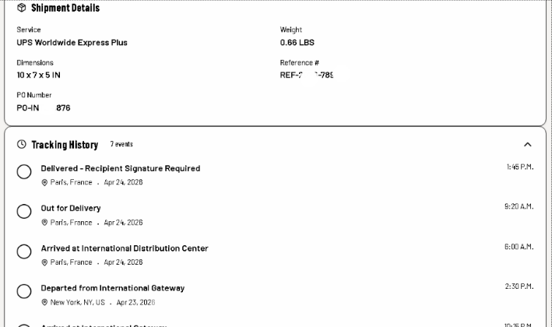Image resolution: width=552 pixels, height=327 pixels.
Task: Click the PO Number value
Action: point(43,108)
